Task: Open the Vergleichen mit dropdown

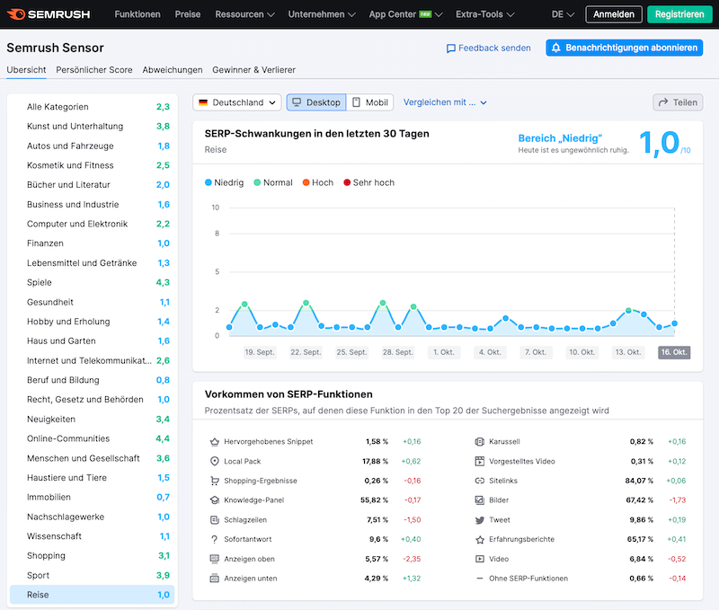Action: [444, 102]
